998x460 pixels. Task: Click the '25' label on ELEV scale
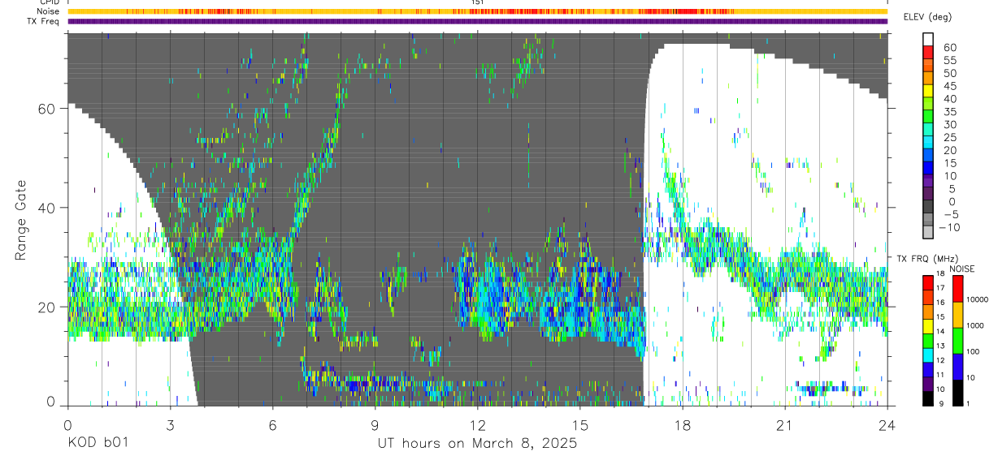949,138
